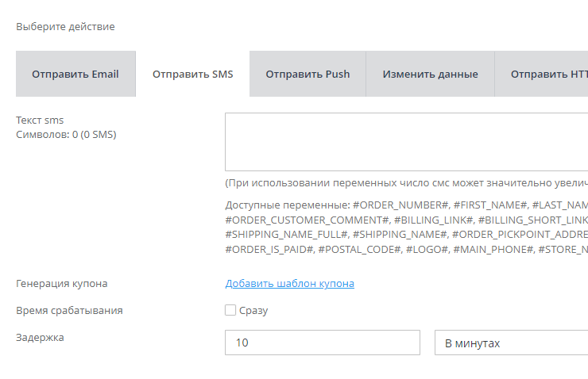
Task: Follow the "Добавить шаблон купона" link
Action: tap(289, 283)
